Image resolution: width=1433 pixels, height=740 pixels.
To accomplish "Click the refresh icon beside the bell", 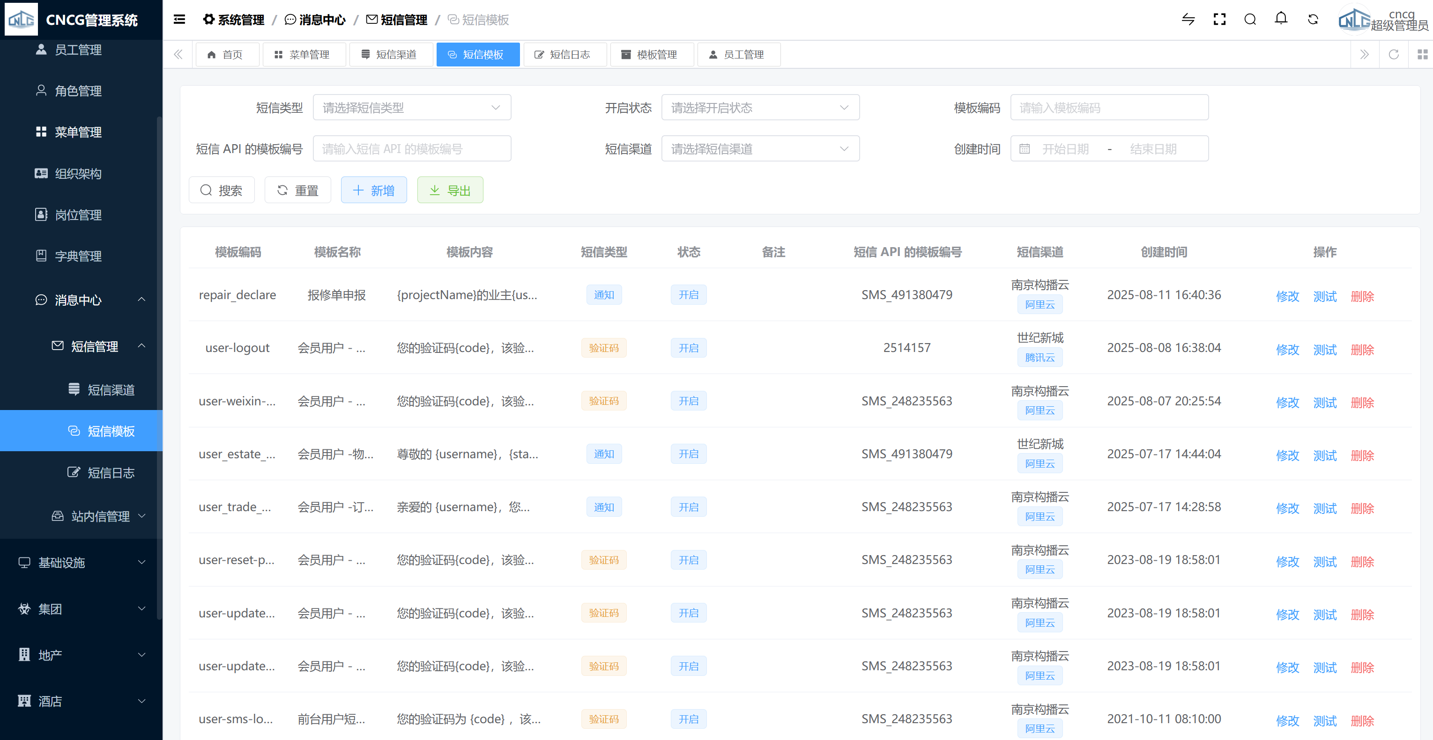I will [1313, 20].
